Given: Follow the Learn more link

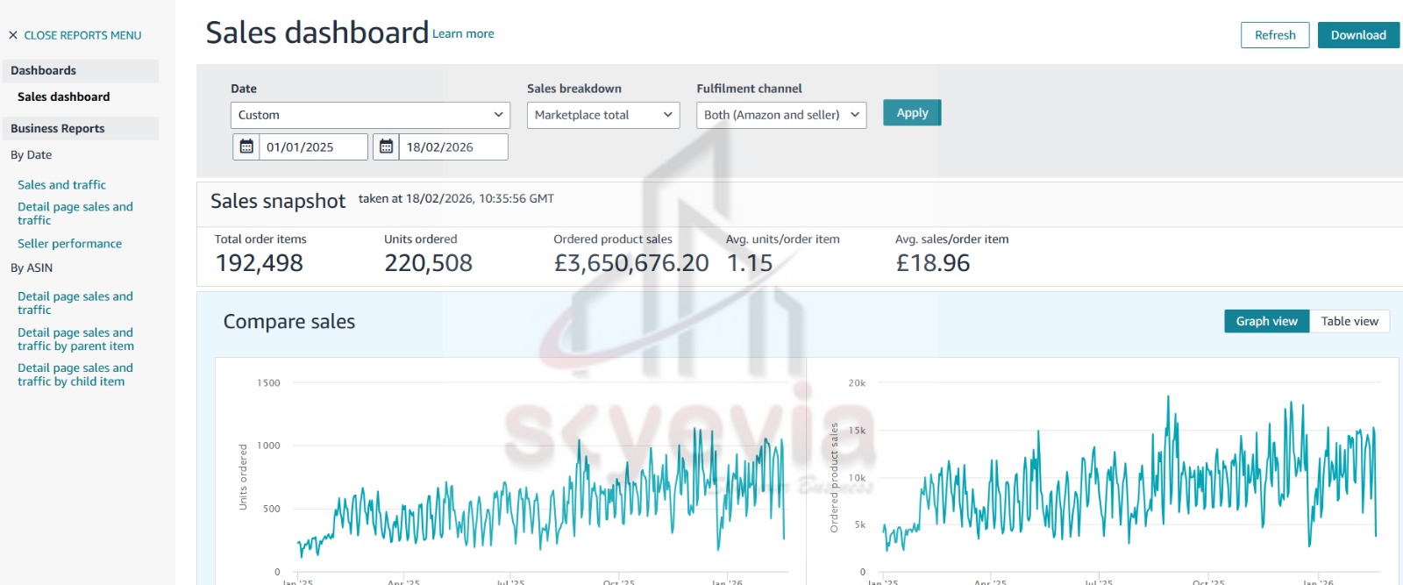Looking at the screenshot, I should coord(463,34).
